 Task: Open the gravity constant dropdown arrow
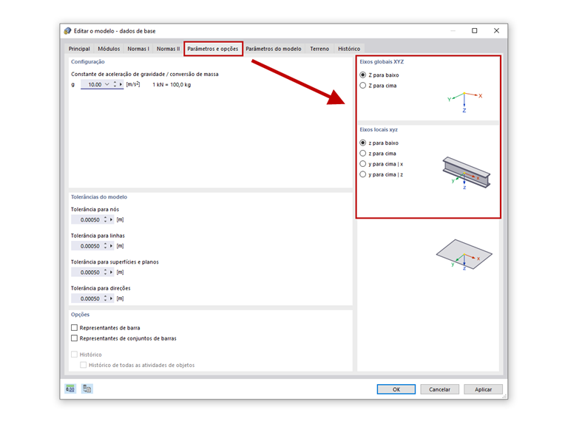coord(106,84)
